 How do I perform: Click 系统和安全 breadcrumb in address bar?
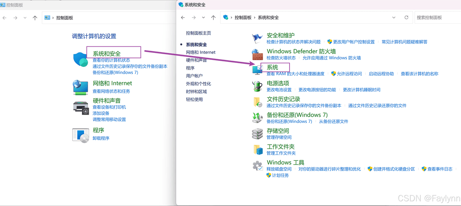click(268, 18)
